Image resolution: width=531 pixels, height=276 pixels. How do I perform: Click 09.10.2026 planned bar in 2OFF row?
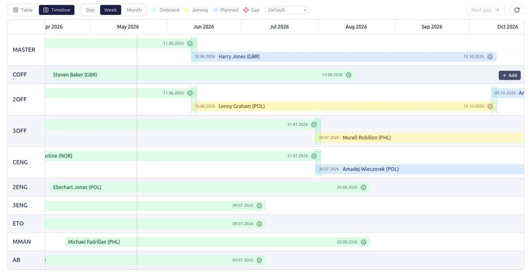[508, 93]
